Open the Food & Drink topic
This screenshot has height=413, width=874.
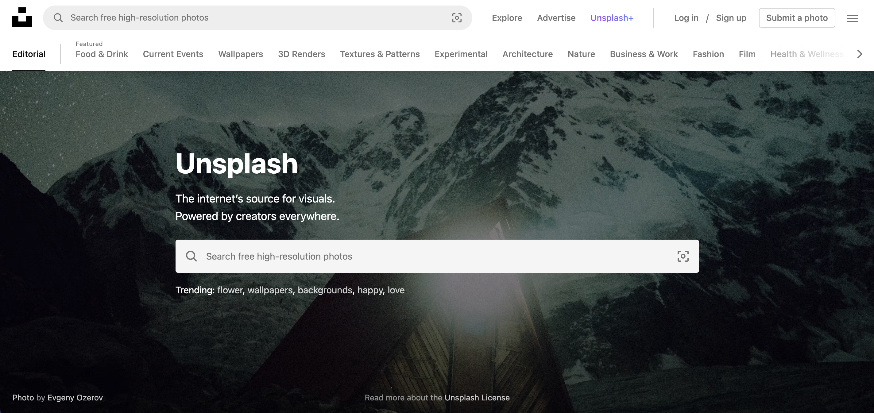102,54
